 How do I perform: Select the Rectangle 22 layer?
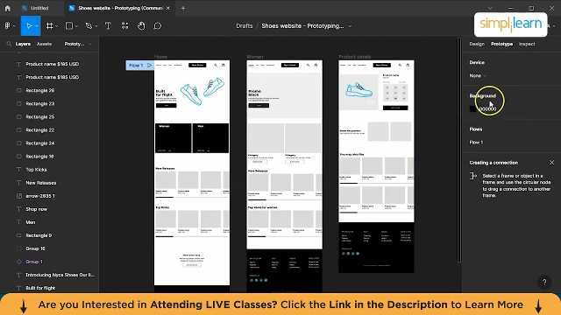(x=39, y=130)
